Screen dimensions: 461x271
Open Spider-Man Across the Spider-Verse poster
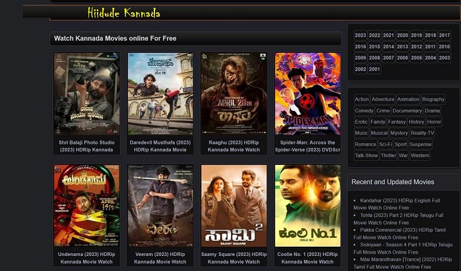308,94
